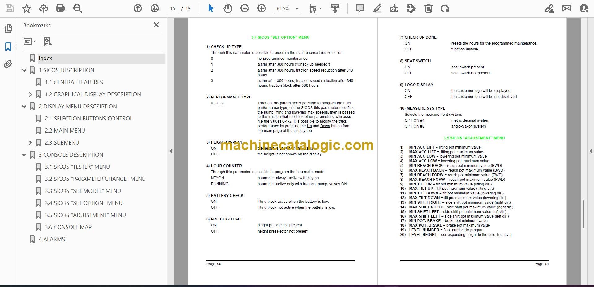Toggle the bookmarks panel icon
The width and height of the screenshot is (594, 287).
(x=8, y=47)
